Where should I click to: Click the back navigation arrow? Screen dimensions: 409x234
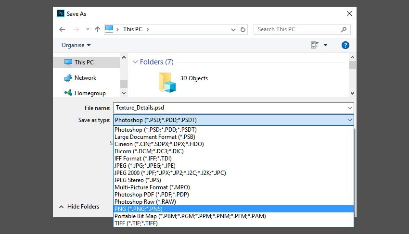(x=62, y=29)
